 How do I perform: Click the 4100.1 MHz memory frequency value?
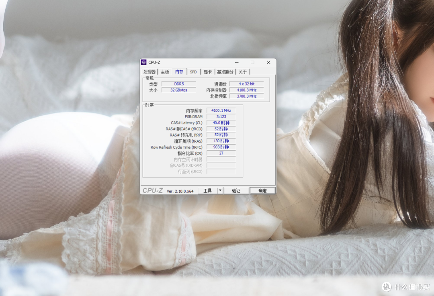pyautogui.click(x=221, y=110)
